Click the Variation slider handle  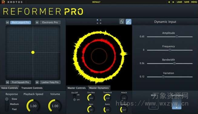tap(163, 77)
